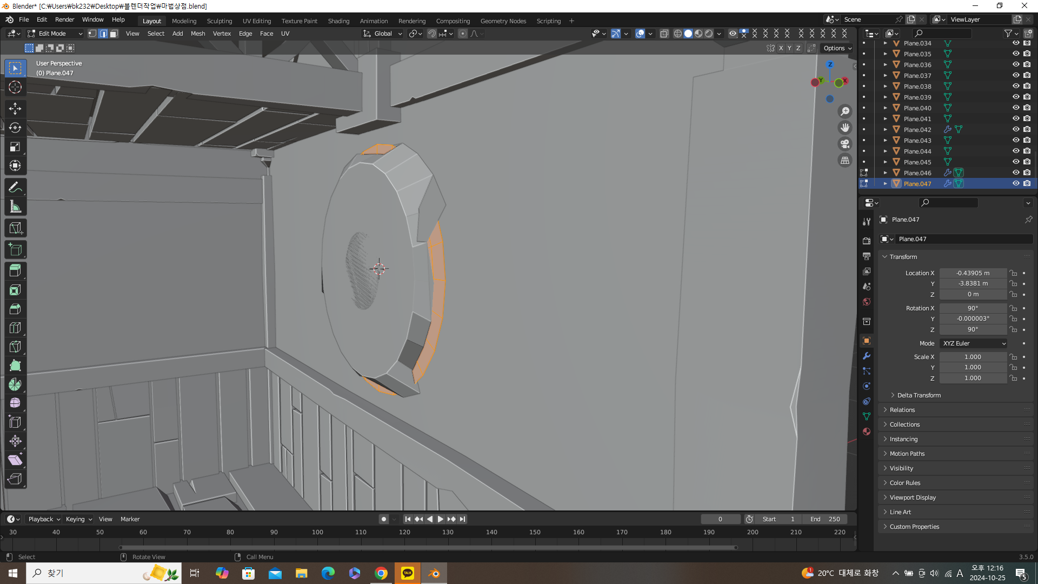Viewport: 1038px width, 584px height.
Task: Select the Shear tool
Action: 15,460
